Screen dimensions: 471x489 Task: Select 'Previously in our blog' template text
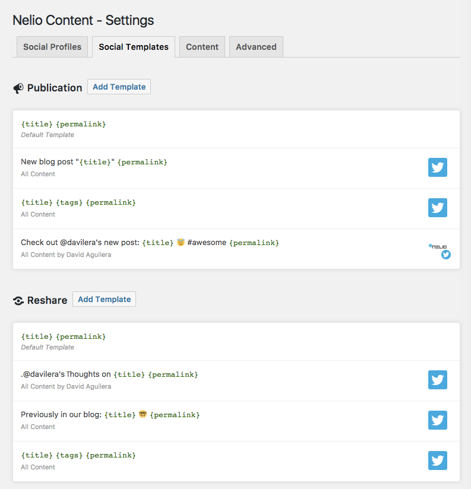(110, 415)
